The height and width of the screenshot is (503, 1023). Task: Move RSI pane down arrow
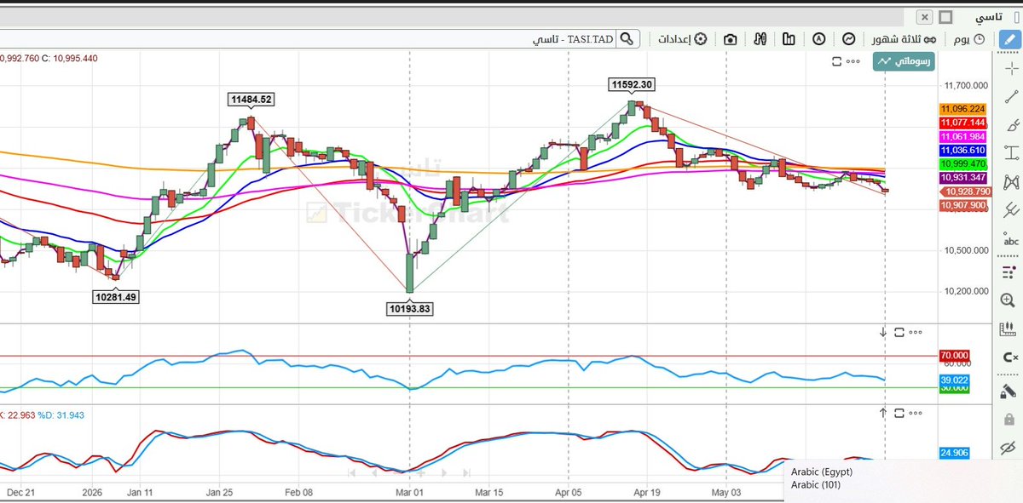click(x=883, y=333)
